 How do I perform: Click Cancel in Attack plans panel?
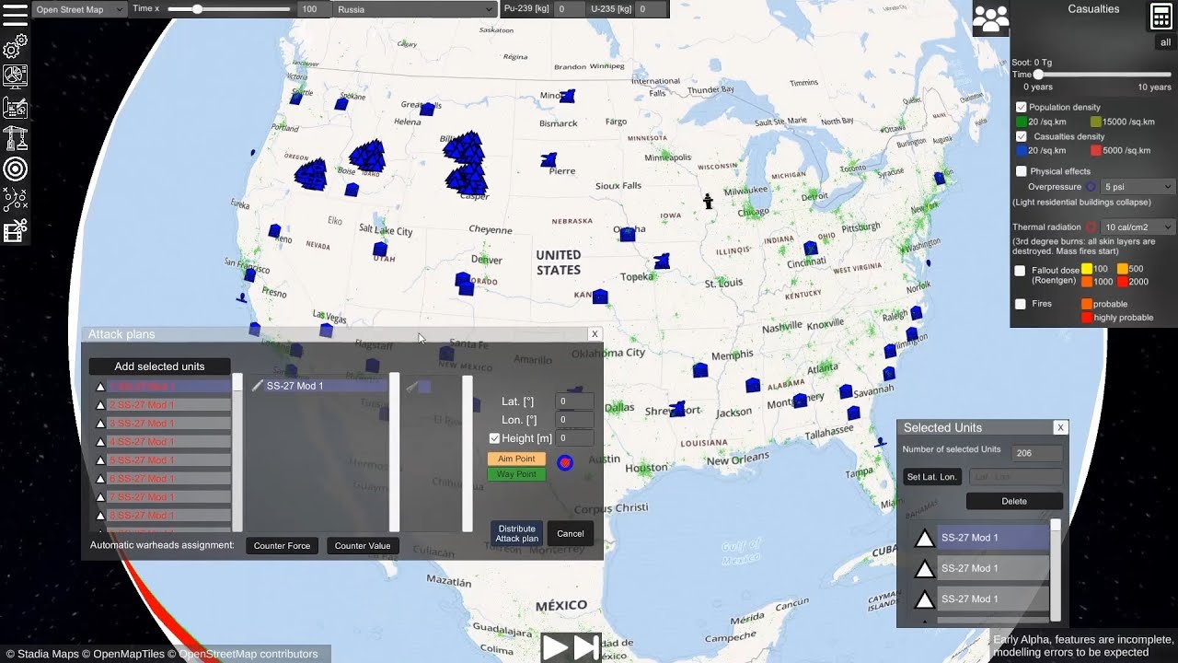coord(570,534)
